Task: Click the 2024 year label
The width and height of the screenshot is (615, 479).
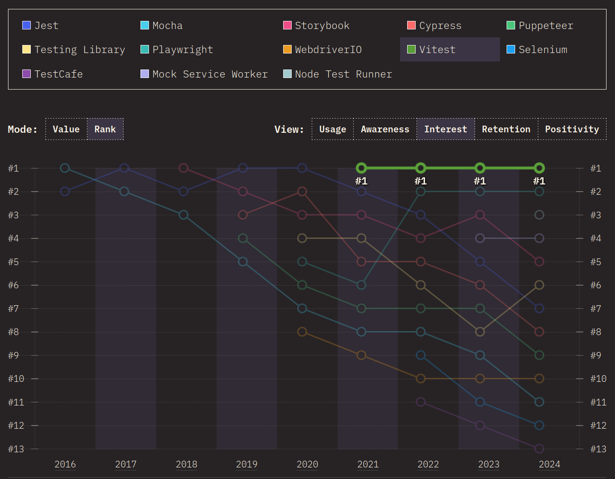Action: click(549, 464)
